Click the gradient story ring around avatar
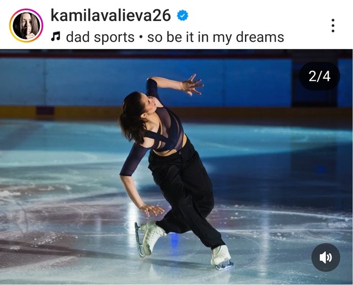This screenshot has height=285, width=353. [26, 26]
